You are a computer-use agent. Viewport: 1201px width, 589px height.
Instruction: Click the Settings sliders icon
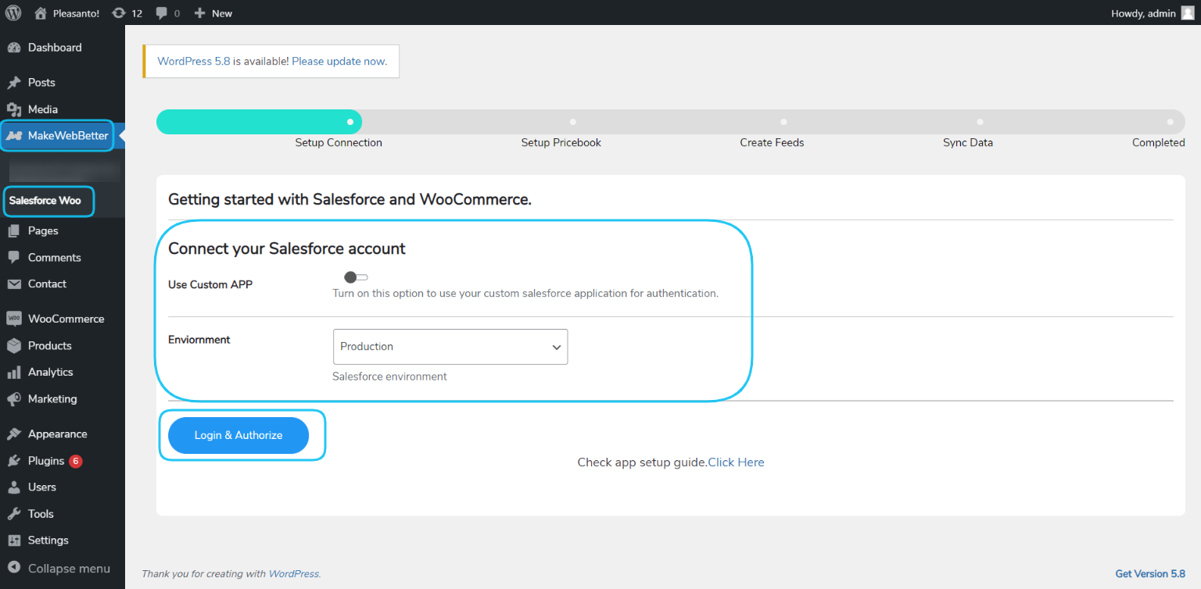14,541
